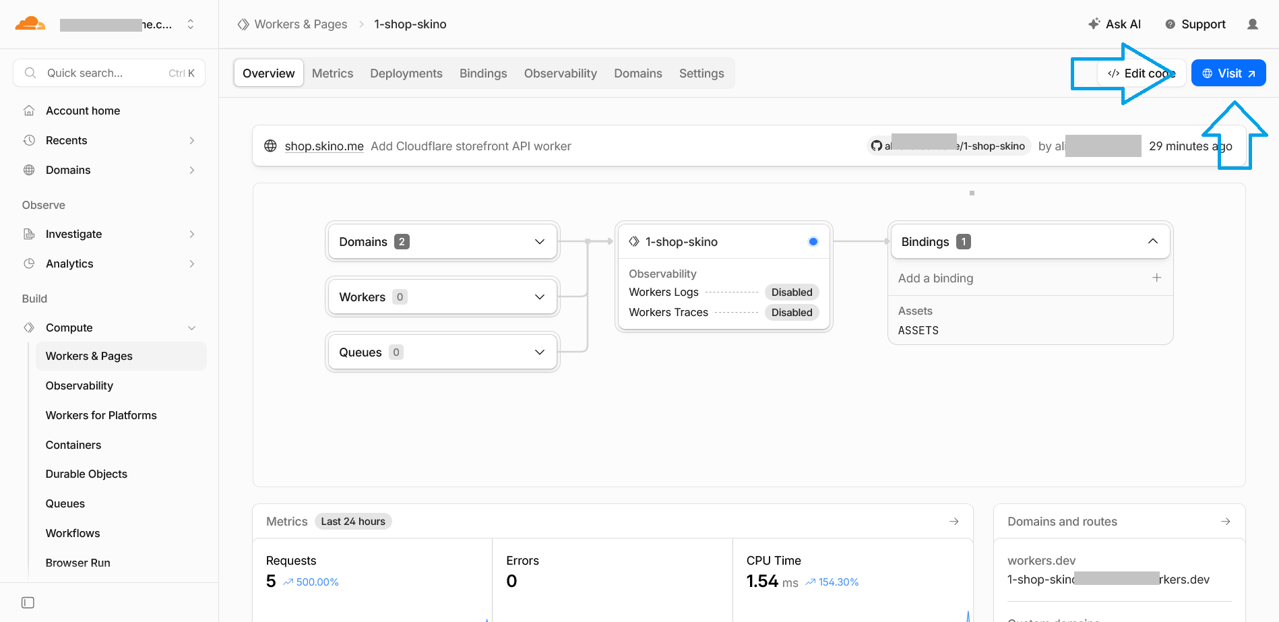The width and height of the screenshot is (1279, 622).
Task: Switch to the Metrics tab
Action: 332,73
